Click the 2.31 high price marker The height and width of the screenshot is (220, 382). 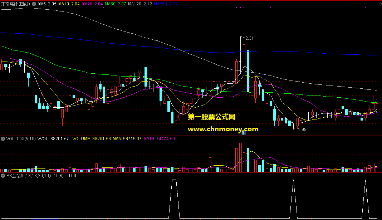pyautogui.click(x=249, y=38)
